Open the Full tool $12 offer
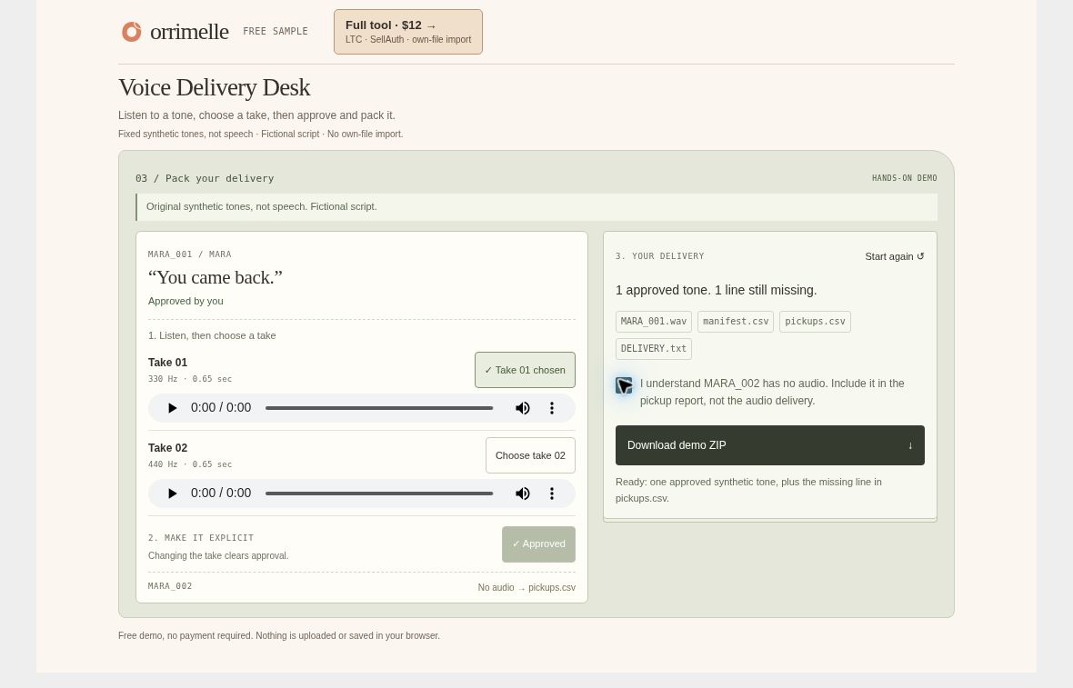The height and width of the screenshot is (688, 1073). coord(408,32)
